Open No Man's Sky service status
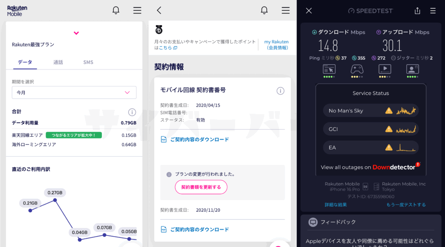Image resolution: width=445 pixels, height=247 pixels. (x=371, y=111)
